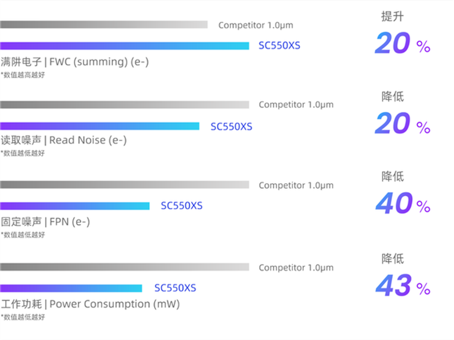Image resolution: width=454 pixels, height=340 pixels.
Task: Click the SC550XS gradient bar for FPN
Action: (x=75, y=206)
